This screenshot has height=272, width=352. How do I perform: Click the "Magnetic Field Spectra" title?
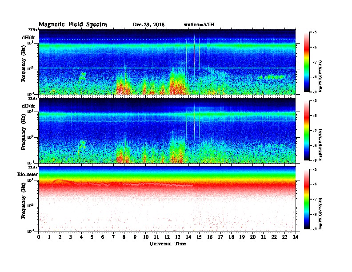click(73, 24)
